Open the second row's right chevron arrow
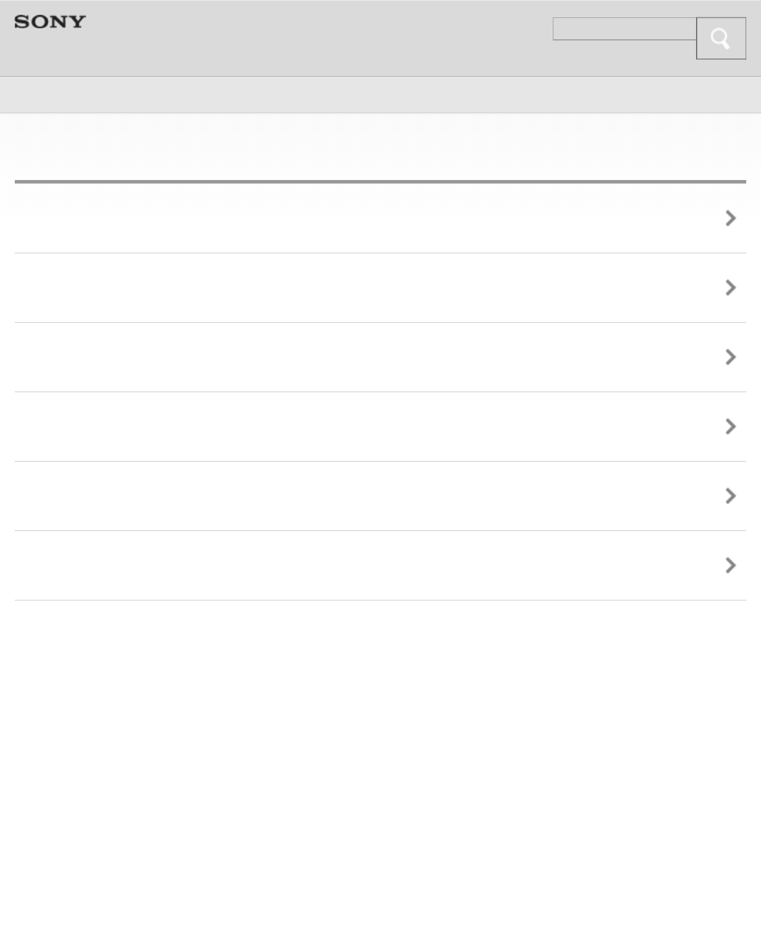761x938 pixels. 730,288
